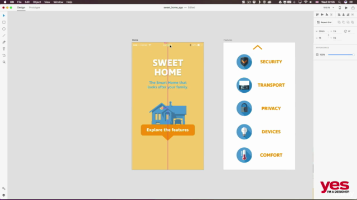Select the Line tool
The image size is (357, 200).
tap(4, 36)
